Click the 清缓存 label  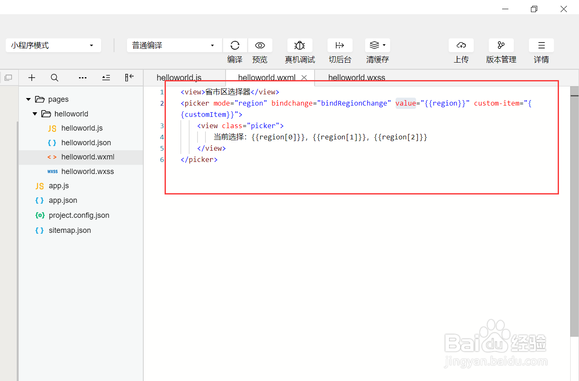tap(378, 60)
